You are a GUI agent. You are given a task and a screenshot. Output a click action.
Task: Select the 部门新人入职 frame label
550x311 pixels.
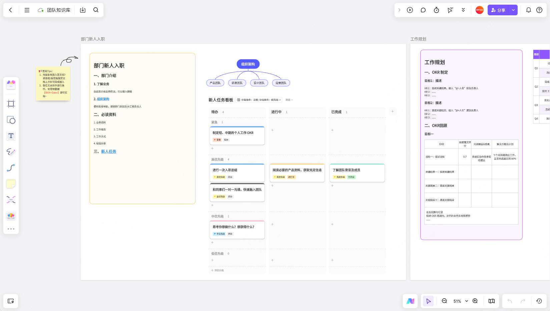(93, 39)
